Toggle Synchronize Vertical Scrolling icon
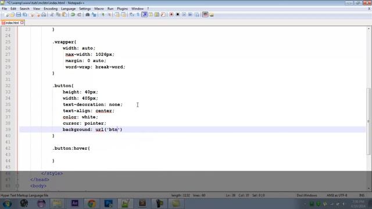 click(x=117, y=15)
